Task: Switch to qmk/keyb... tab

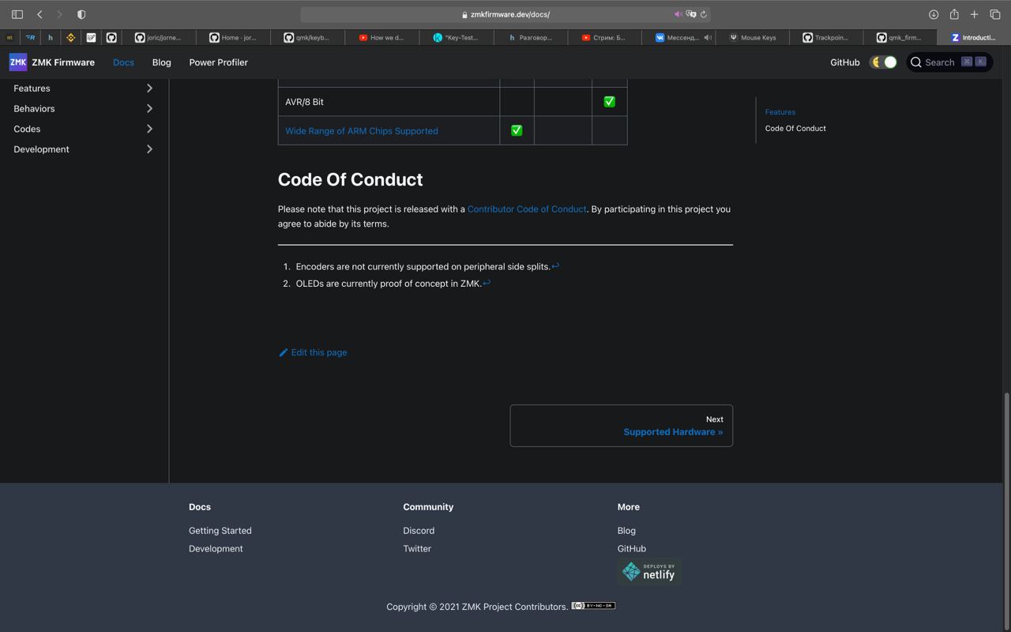Action: tap(307, 37)
